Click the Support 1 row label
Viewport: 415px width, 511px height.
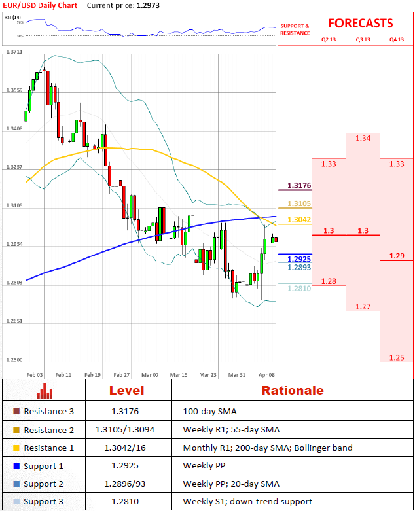[43, 467]
